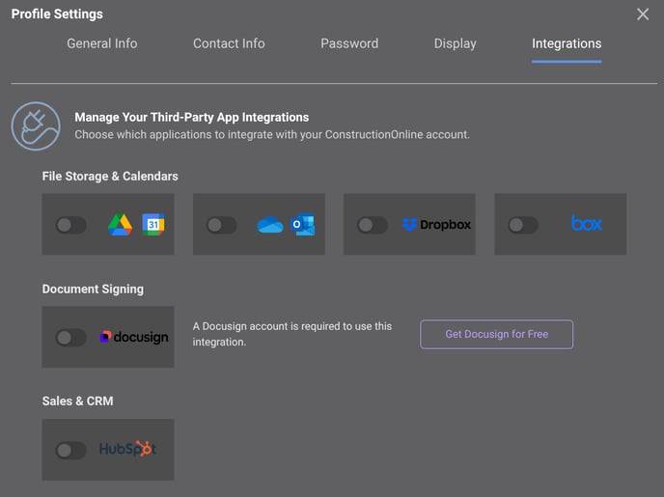The image size is (664, 497).
Task: Enable the Box integration switch
Action: (522, 225)
